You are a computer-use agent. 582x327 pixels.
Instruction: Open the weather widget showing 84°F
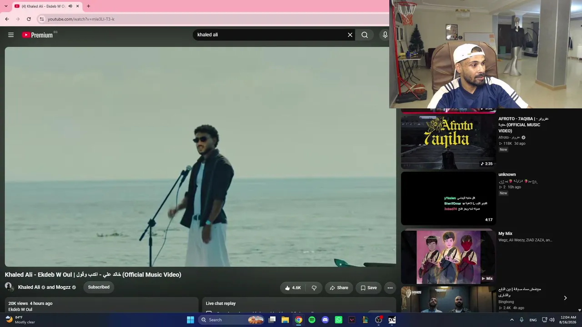(20, 320)
